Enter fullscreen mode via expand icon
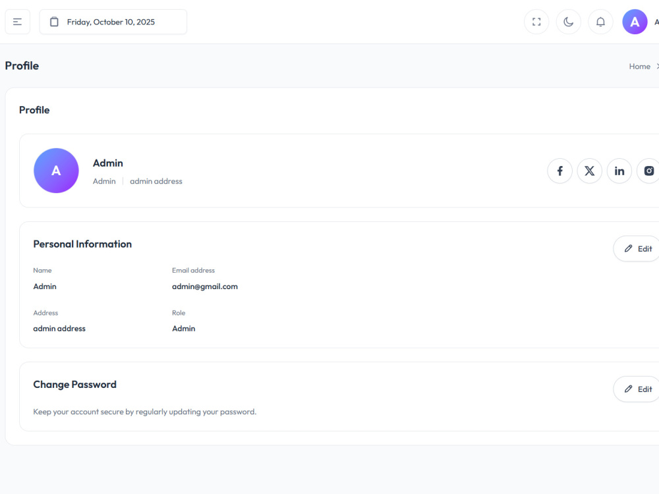Viewport: 659px width, 494px height. [536, 22]
